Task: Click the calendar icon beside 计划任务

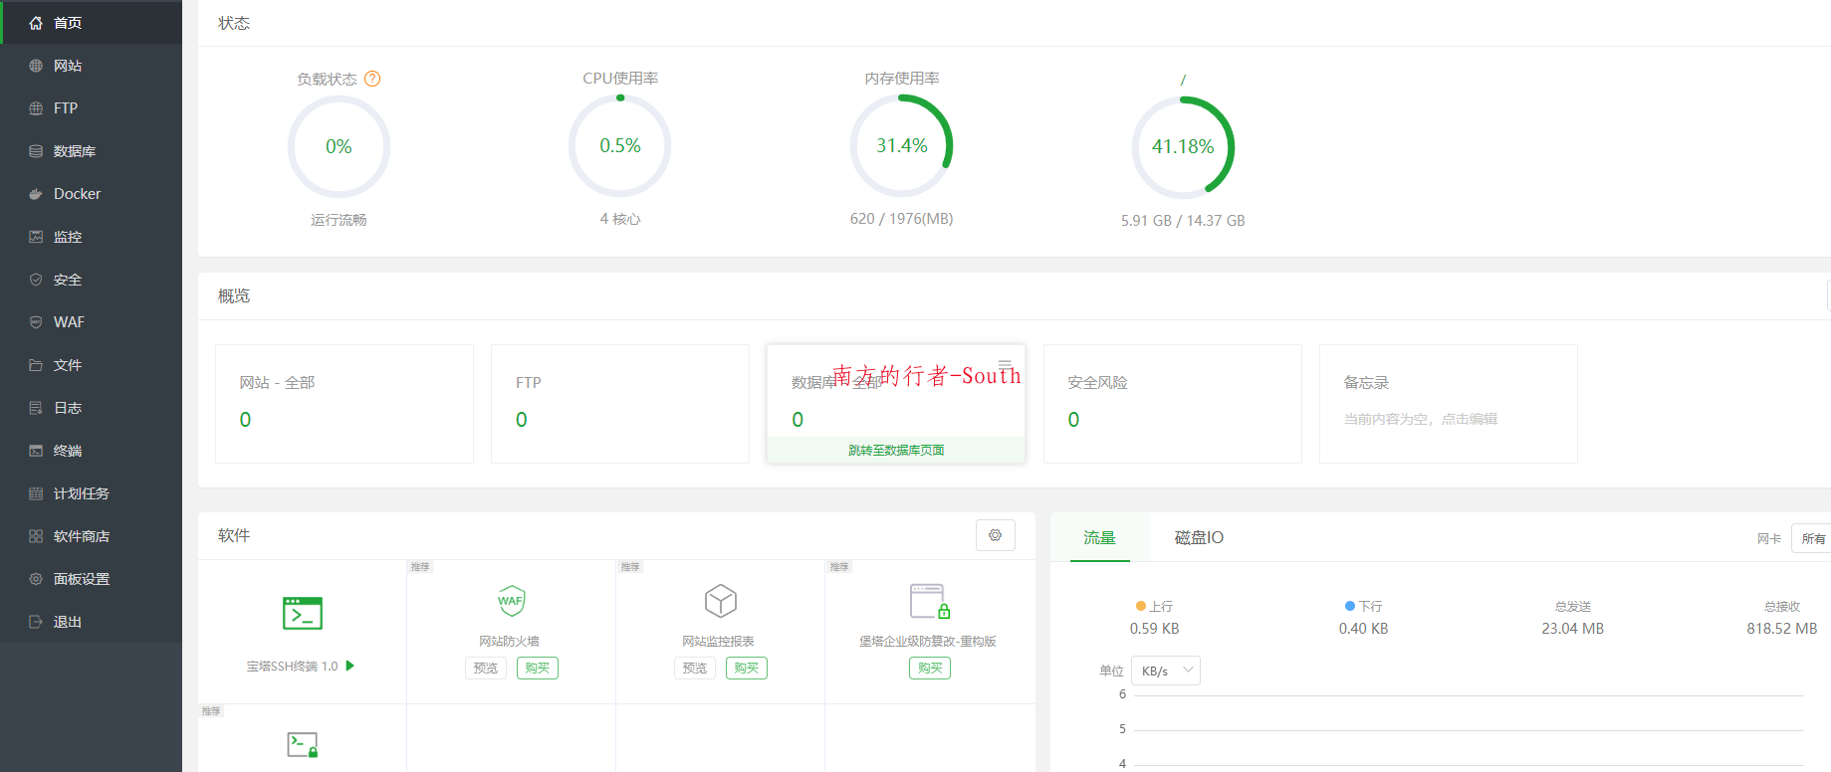Action: (36, 493)
